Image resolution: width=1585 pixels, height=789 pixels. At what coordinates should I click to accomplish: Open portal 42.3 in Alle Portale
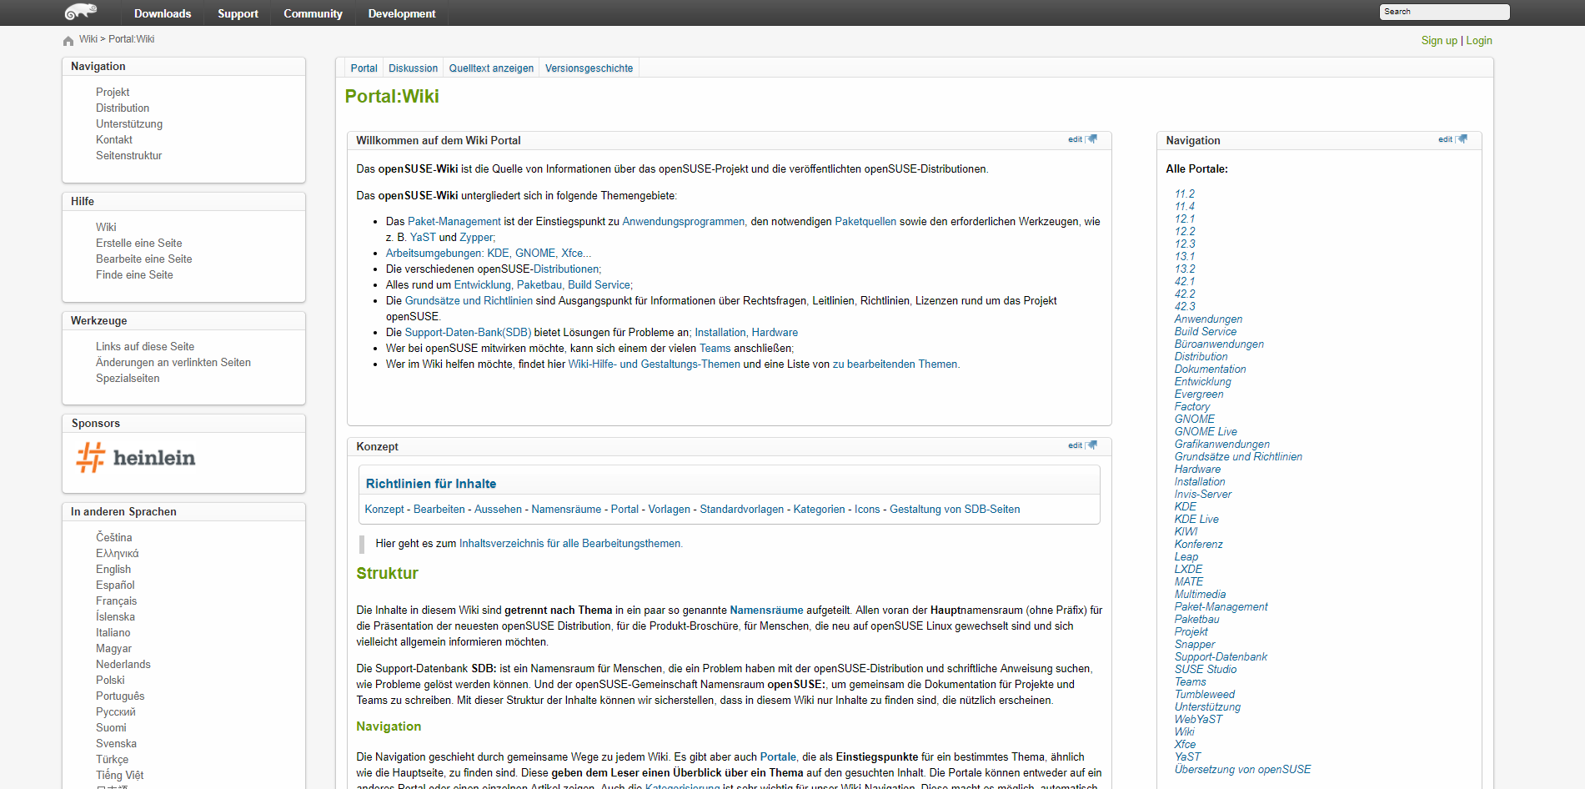(1184, 307)
